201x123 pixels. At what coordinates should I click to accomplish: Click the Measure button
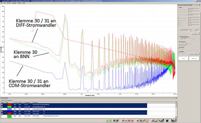[x=194, y=58]
